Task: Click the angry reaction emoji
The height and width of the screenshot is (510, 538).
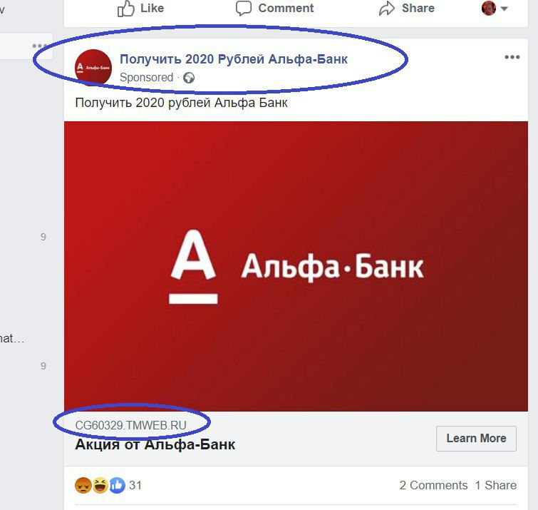Action: pos(83,485)
